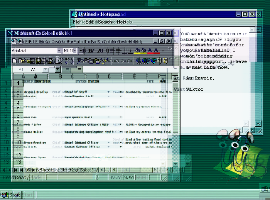Click the New workbook icon in Excel toolbar
Screen dimensions: 270x200
point(15,61)
